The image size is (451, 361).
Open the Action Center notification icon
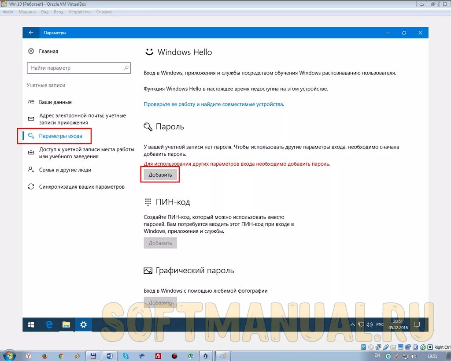pos(417,325)
